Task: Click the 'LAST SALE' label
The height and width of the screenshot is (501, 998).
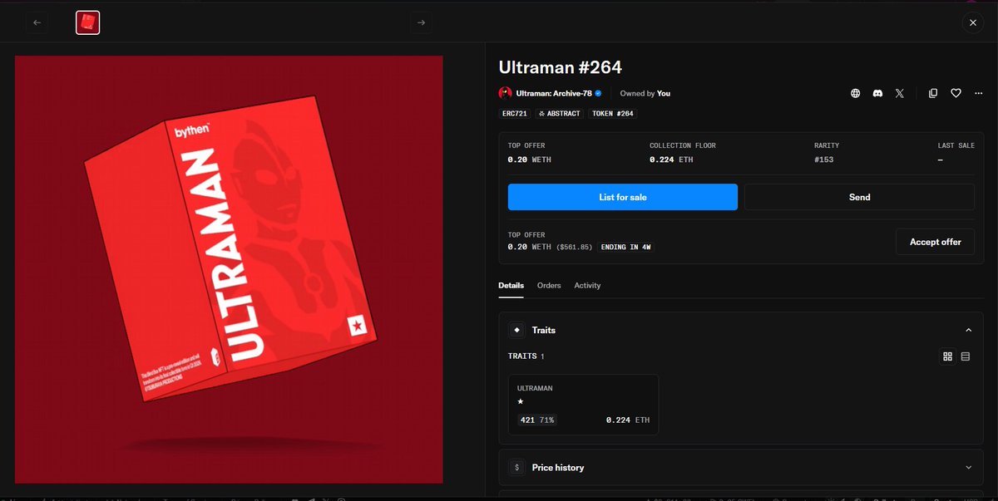Action: 956,145
